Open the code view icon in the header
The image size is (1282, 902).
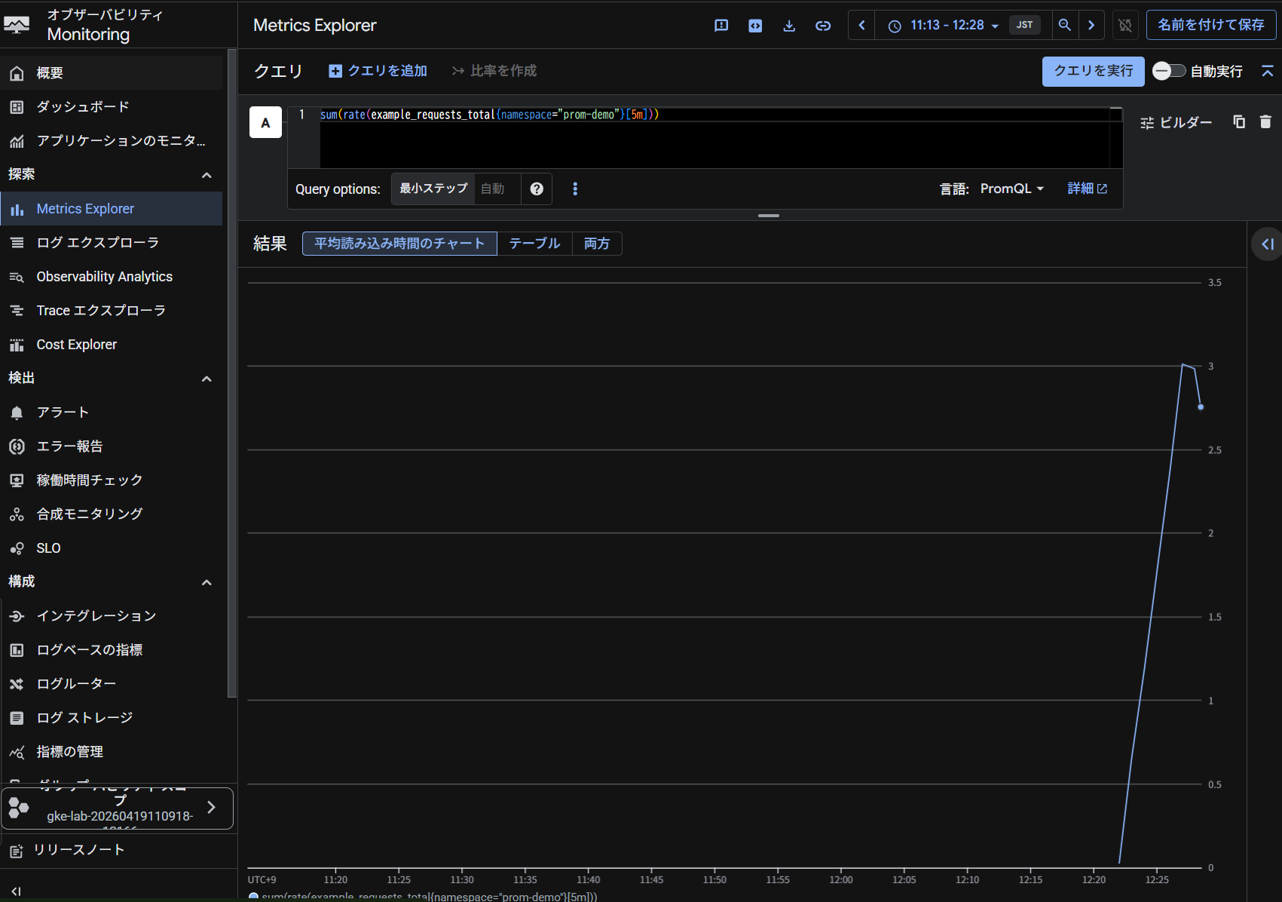pos(755,26)
